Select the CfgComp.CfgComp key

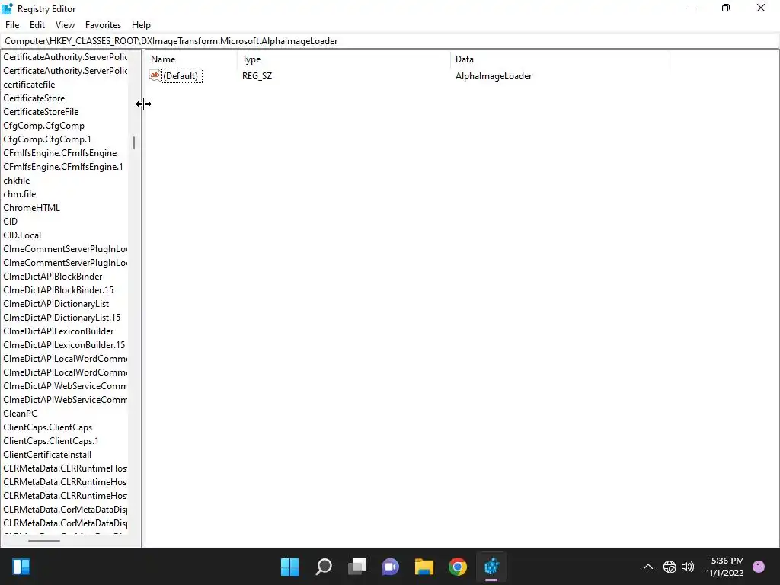(43, 126)
